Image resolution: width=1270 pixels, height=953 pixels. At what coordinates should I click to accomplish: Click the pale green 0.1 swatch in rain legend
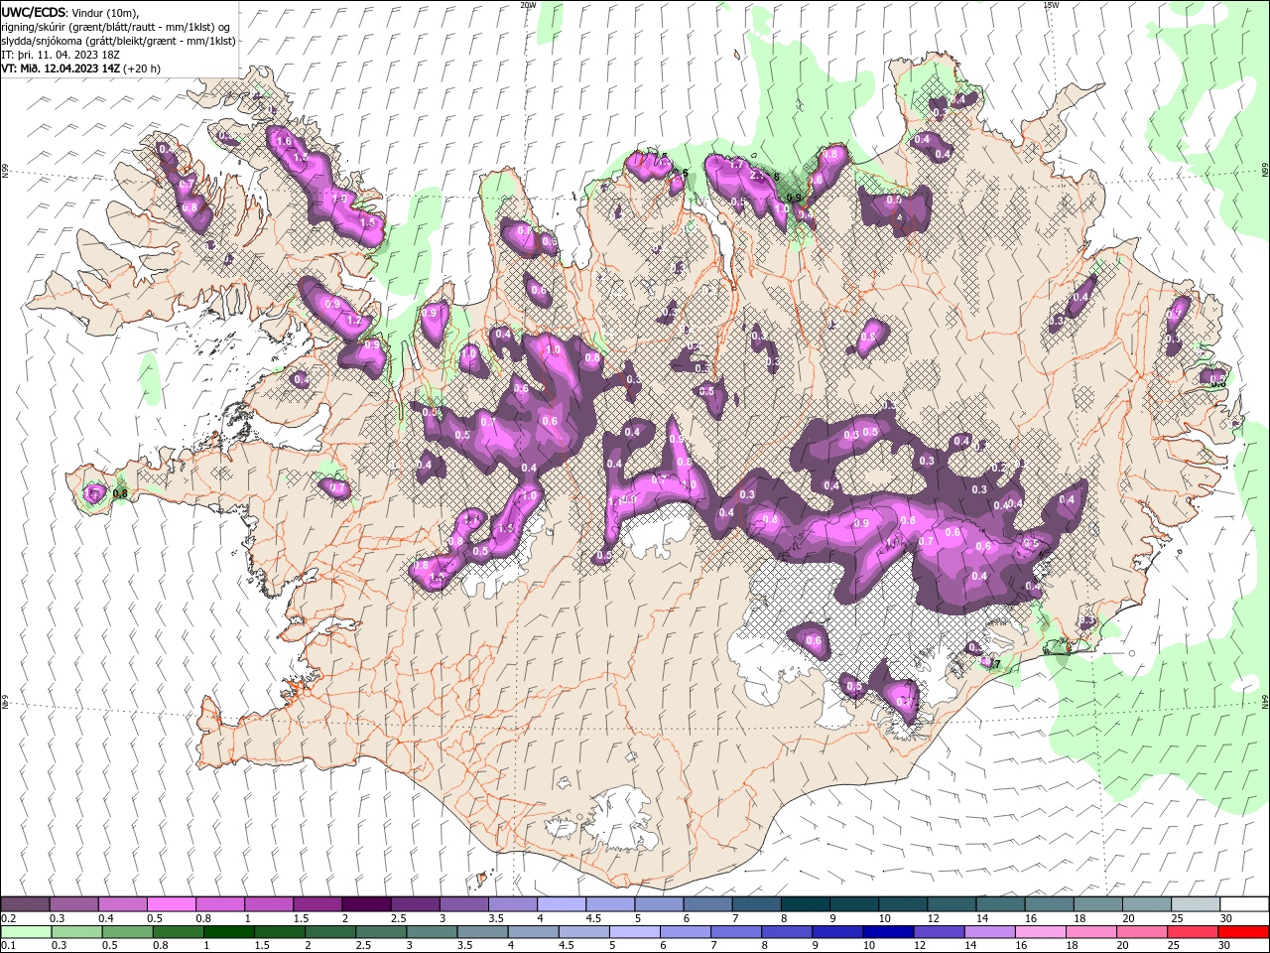click(x=26, y=932)
